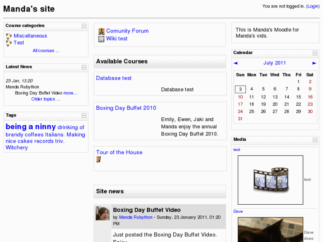
Task: Click the 'being a ninny' tag
Action: point(31,127)
